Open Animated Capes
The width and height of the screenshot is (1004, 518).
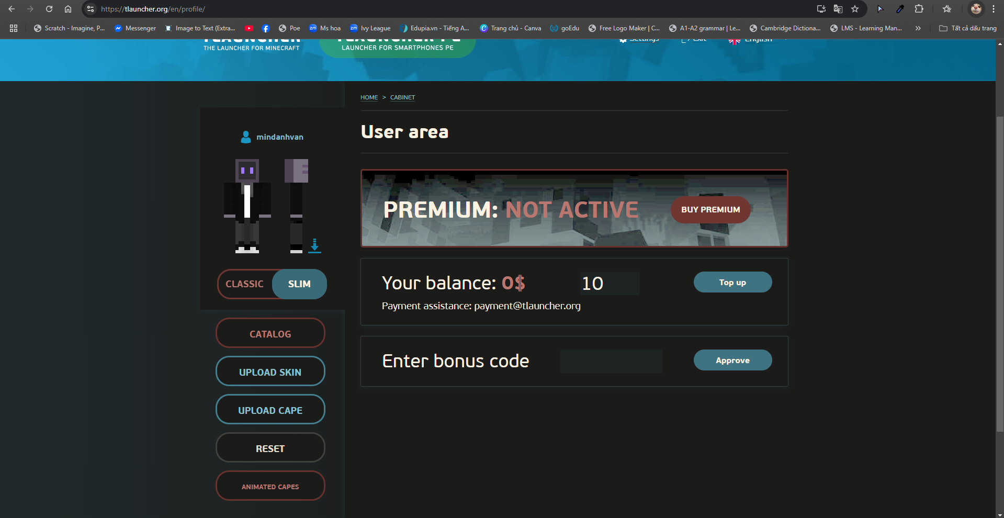270,486
